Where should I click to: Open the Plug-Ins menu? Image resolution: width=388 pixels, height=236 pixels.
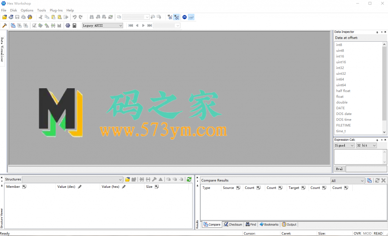[56, 10]
